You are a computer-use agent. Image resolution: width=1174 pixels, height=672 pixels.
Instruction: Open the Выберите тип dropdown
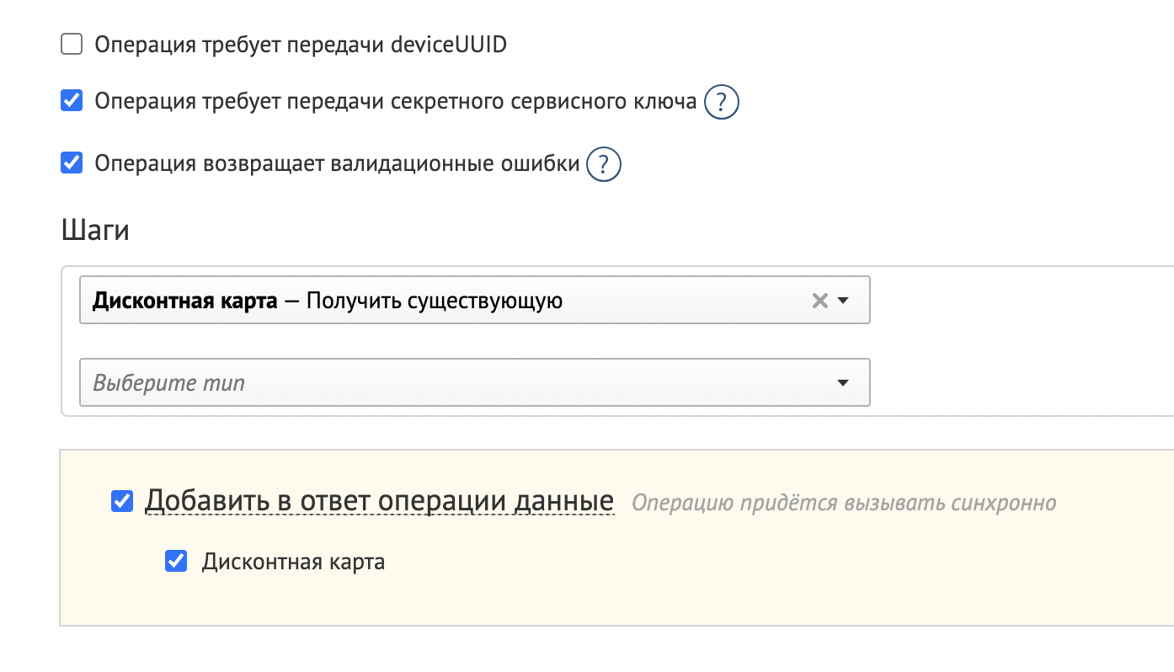(475, 383)
